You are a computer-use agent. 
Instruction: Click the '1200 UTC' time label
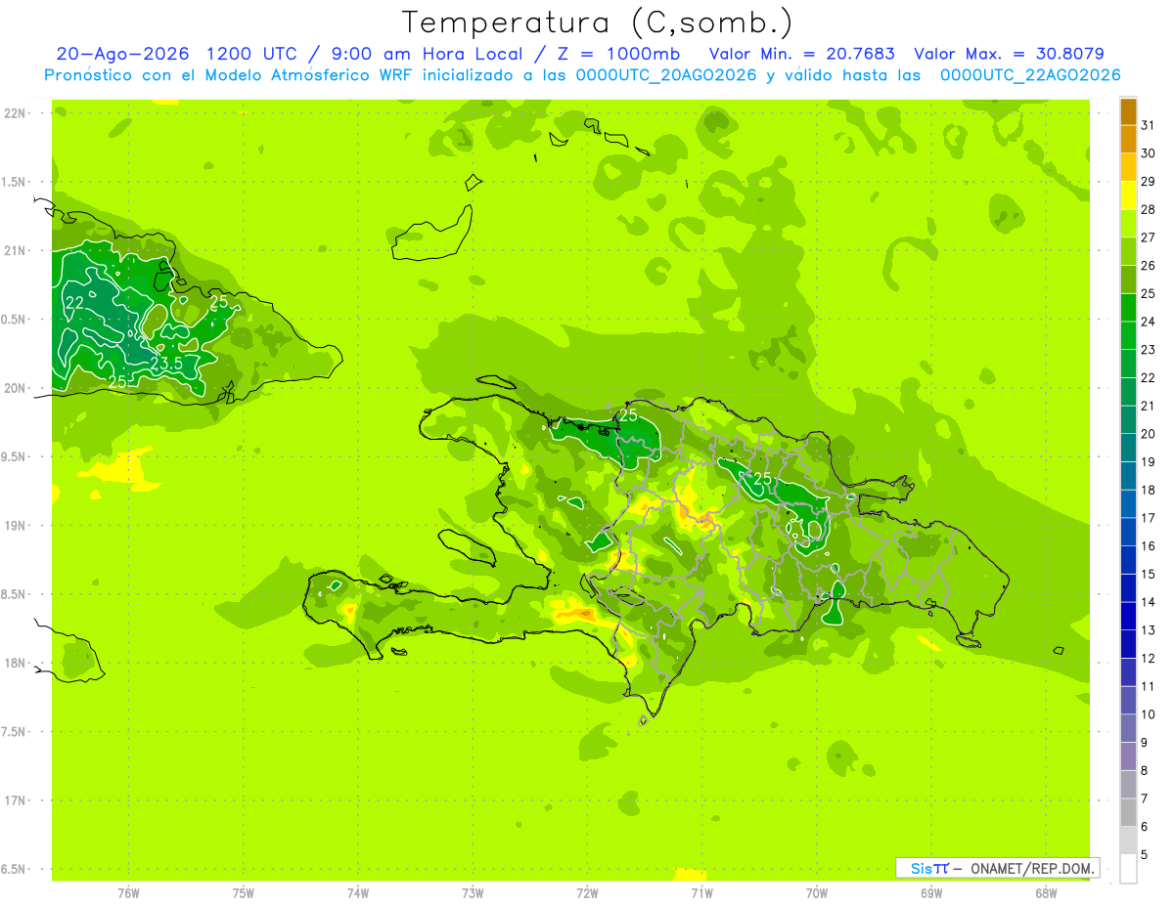tap(254, 54)
